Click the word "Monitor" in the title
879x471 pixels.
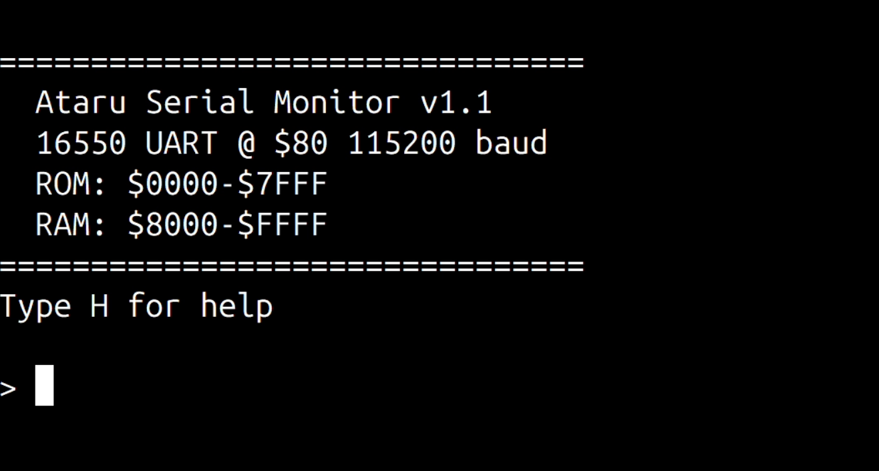coord(337,103)
